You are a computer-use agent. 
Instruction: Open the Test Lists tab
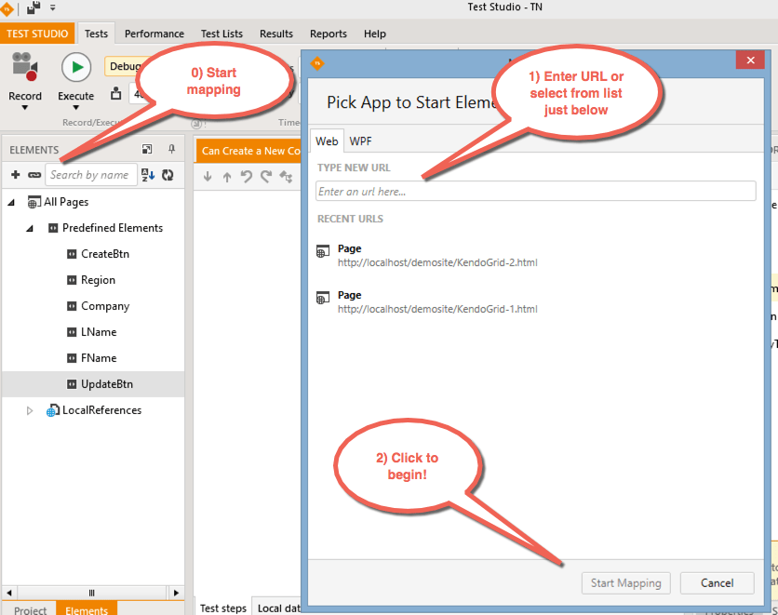[221, 33]
